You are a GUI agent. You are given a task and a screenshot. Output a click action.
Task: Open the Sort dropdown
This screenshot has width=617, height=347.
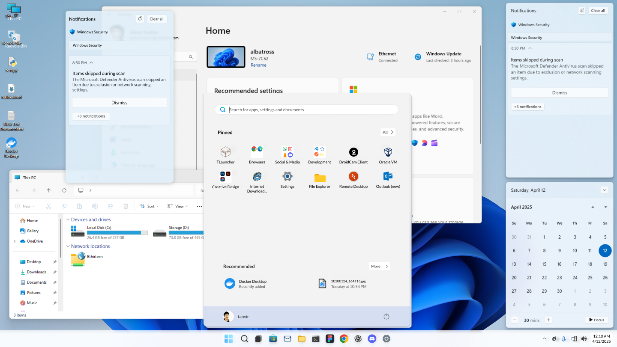click(149, 206)
